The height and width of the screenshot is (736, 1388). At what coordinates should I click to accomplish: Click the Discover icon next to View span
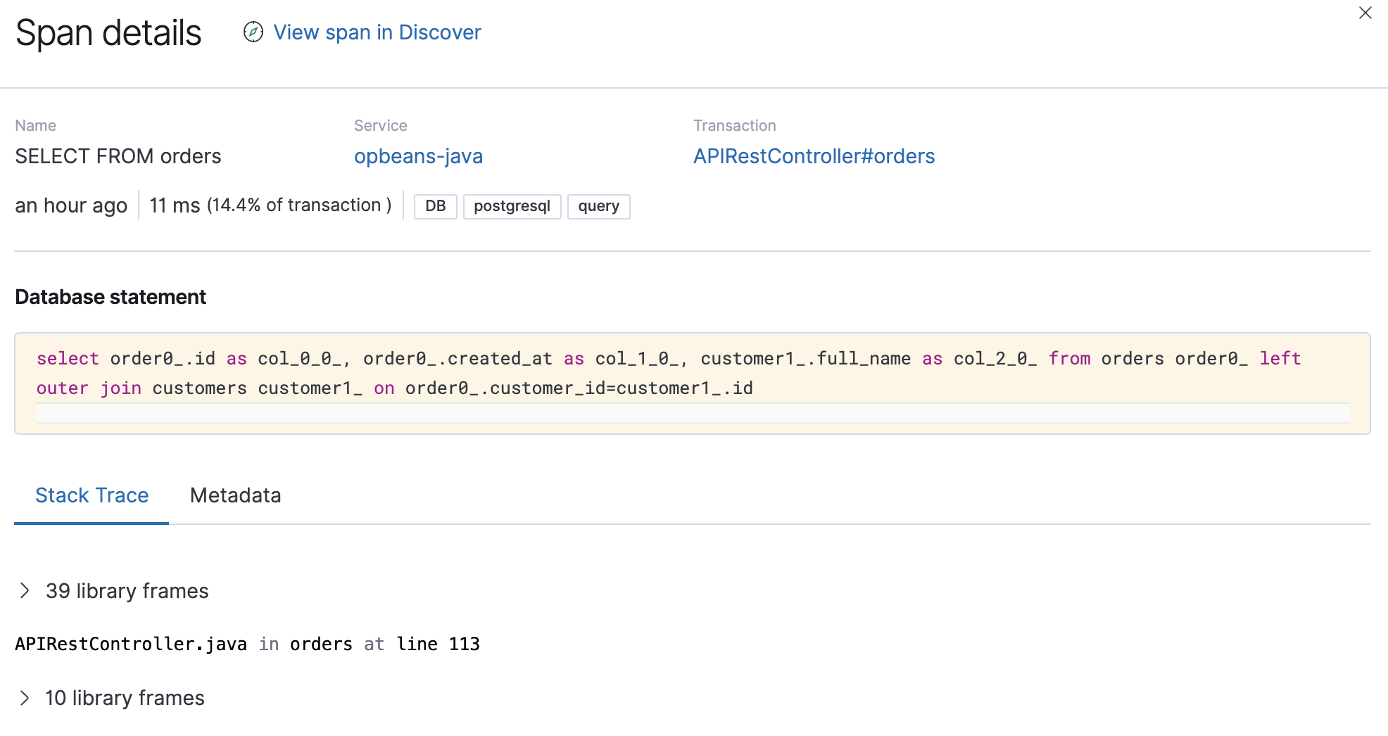click(253, 32)
